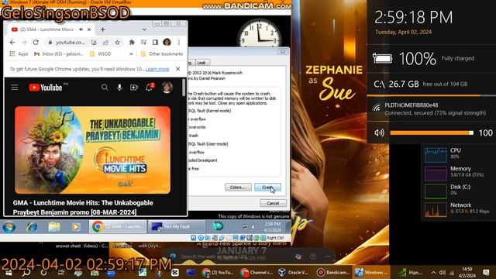Open the Windows 7 Start orb
The height and width of the screenshot is (279, 496).
pyautogui.click(x=9, y=227)
